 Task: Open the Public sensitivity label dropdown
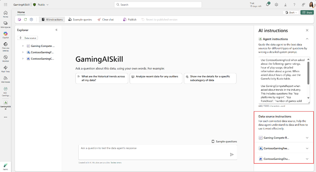point(41,5)
